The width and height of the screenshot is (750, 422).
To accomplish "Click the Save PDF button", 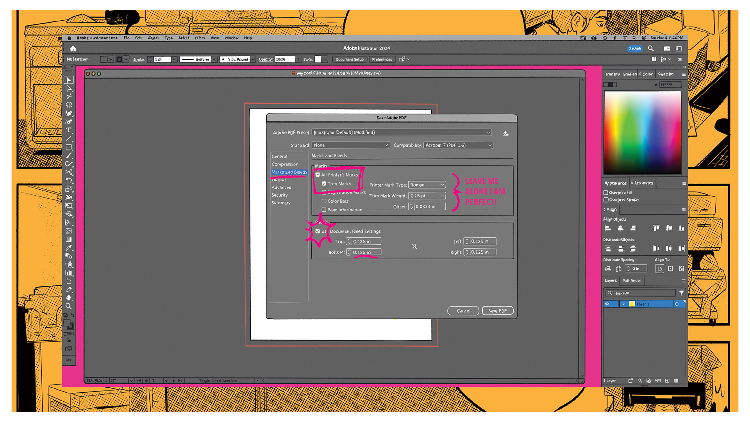I will [497, 311].
